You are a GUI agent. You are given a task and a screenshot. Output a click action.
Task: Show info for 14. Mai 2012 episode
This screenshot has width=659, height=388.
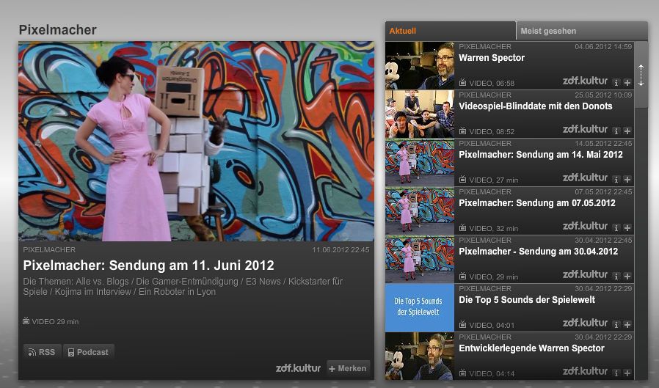(616, 179)
